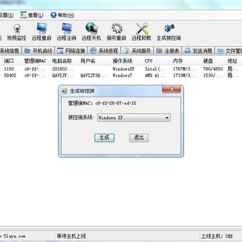Switch to the 文件管理 tab

pyautogui.click(x=229, y=51)
